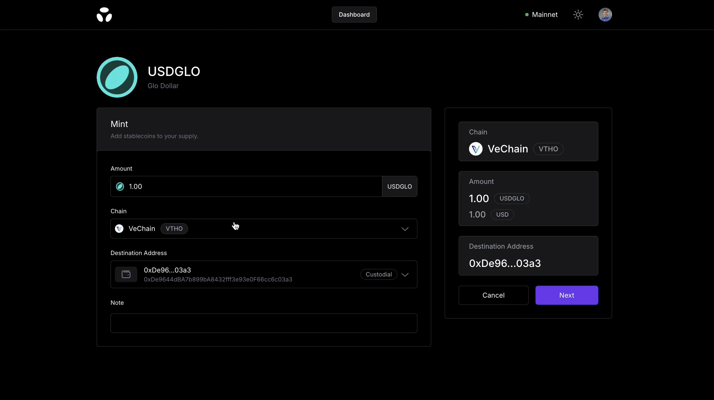Viewport: 714px width, 400px height.
Task: Expand the Destination Address chevron
Action: [x=405, y=275]
